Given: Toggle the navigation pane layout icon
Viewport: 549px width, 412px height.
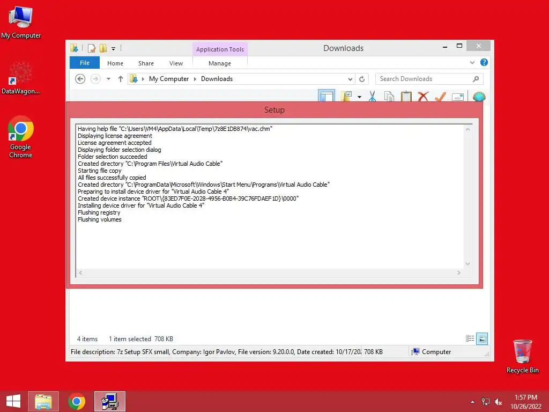Looking at the screenshot, I should click(x=327, y=96).
